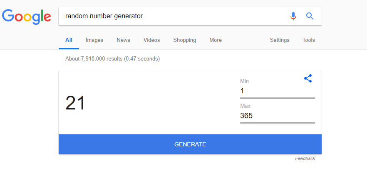This screenshot has width=367, height=170.
Task: Edit the Max value field
Action: pos(278,116)
